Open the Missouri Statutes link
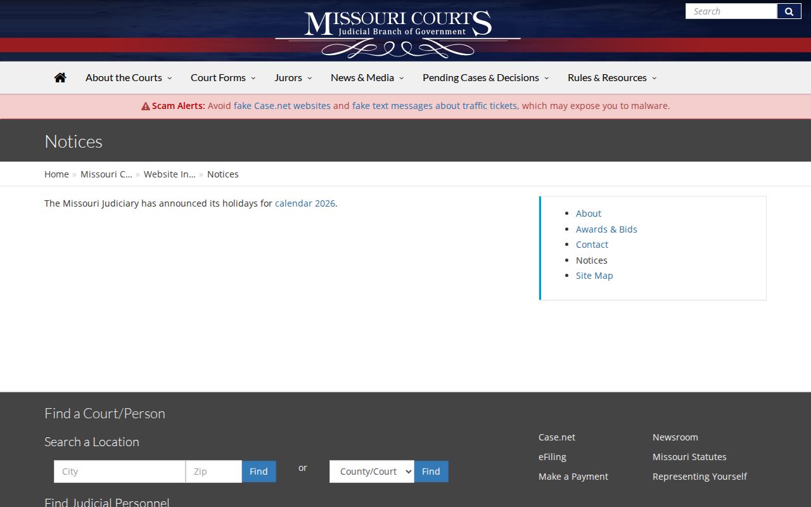The image size is (811, 507). (689, 457)
